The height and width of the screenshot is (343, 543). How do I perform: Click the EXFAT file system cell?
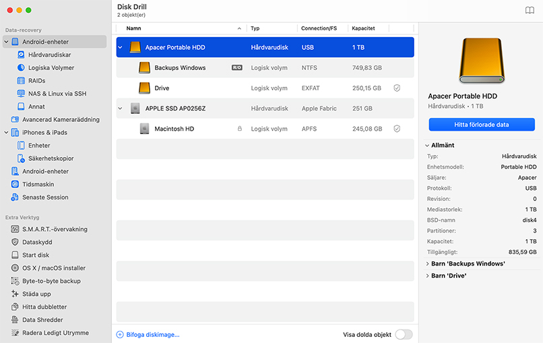click(x=311, y=88)
